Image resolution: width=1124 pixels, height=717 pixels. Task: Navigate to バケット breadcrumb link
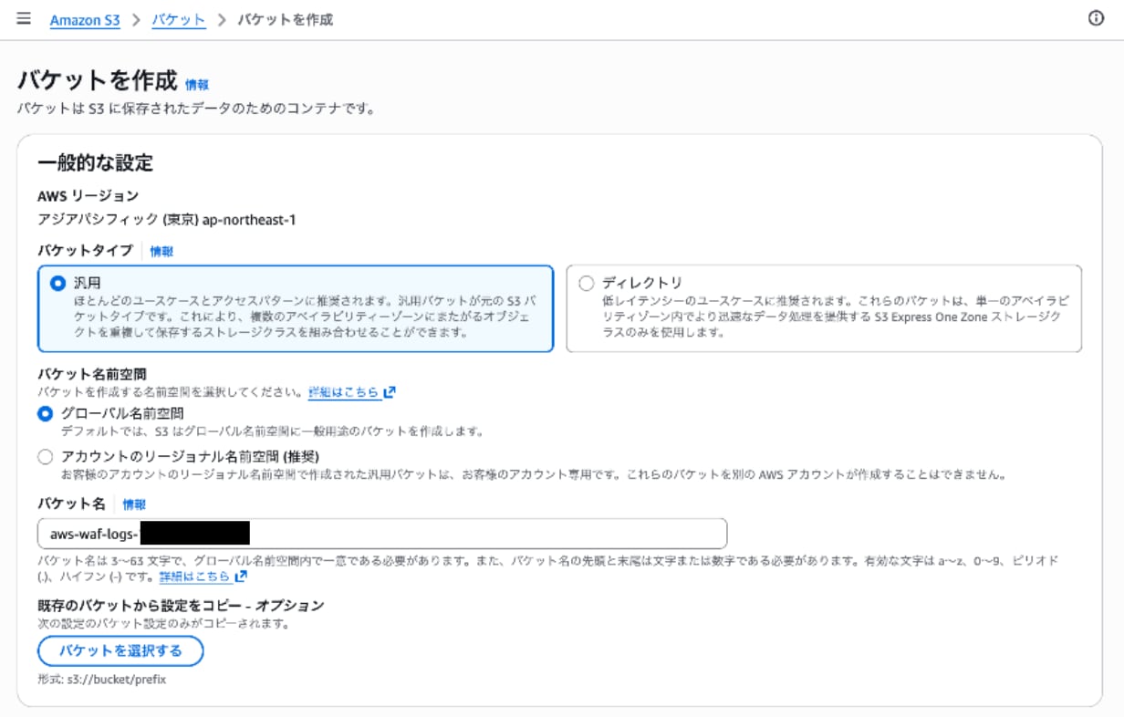[179, 20]
